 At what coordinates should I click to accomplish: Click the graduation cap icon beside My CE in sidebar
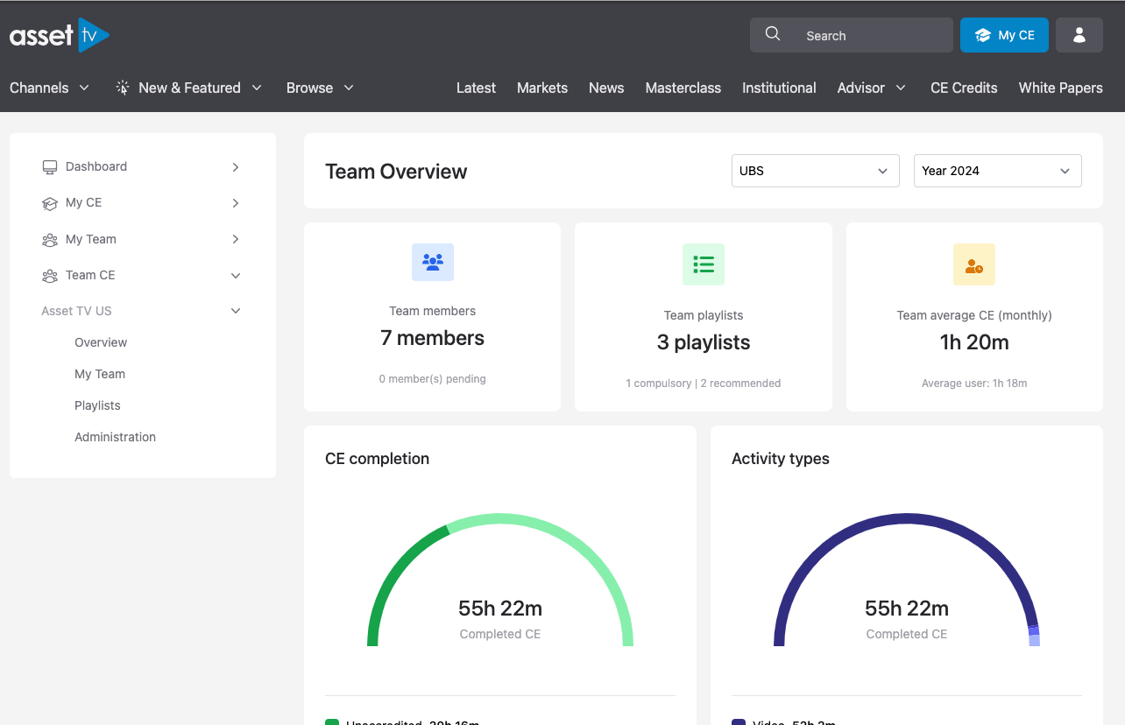pos(50,203)
